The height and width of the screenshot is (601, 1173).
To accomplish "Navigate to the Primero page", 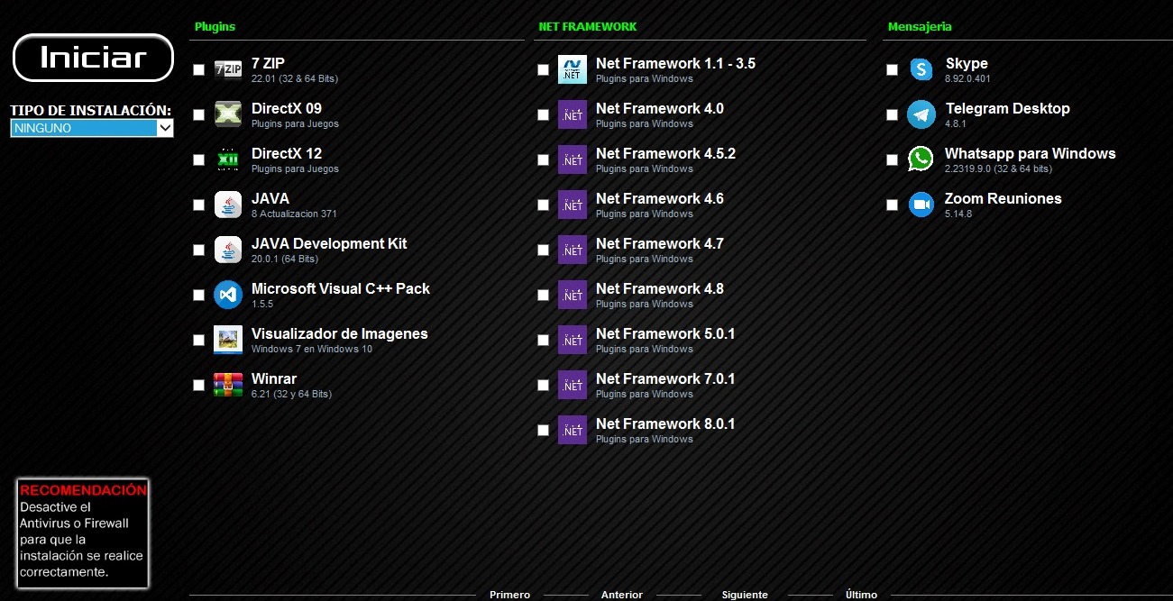I will click(x=509, y=595).
